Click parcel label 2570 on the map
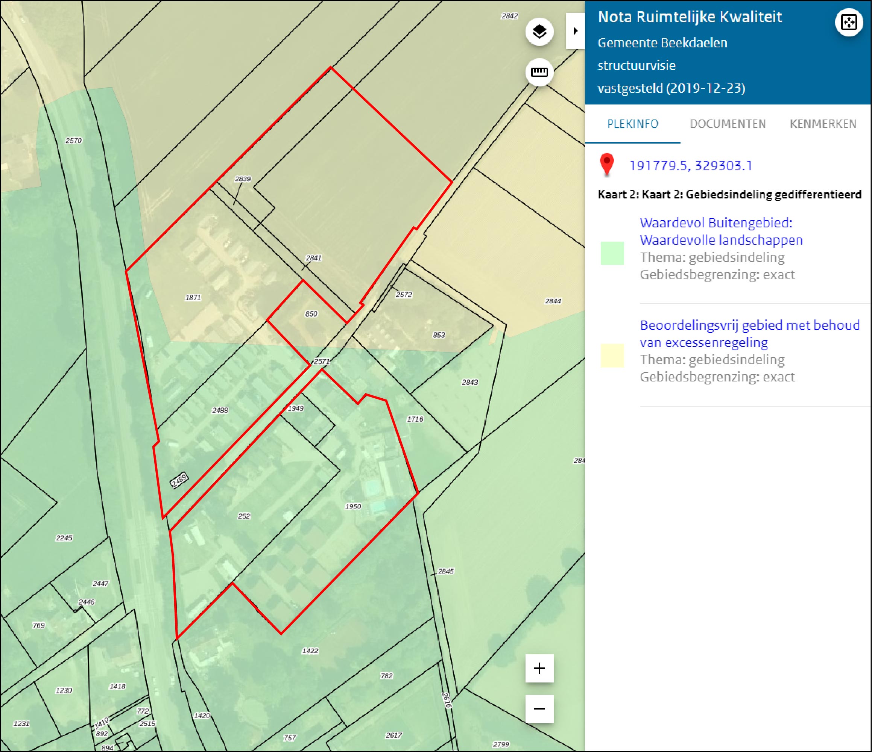 74,141
